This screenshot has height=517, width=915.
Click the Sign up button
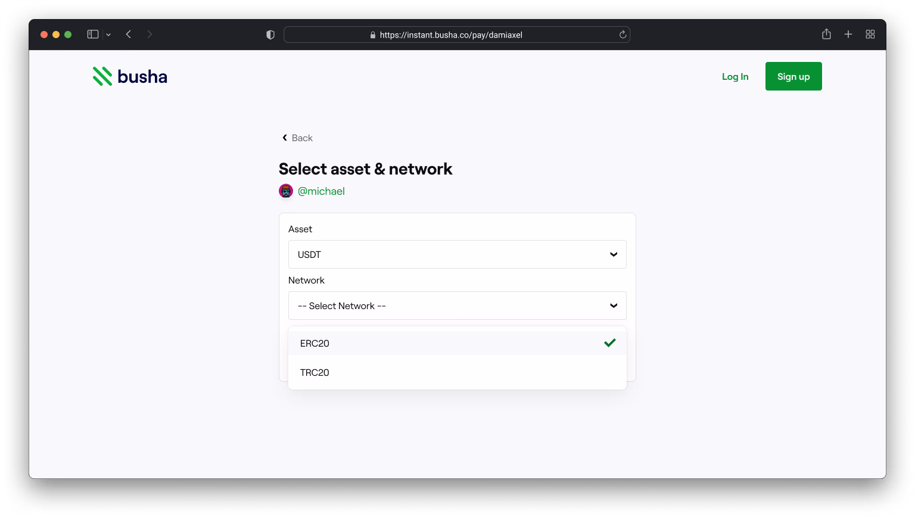793,76
